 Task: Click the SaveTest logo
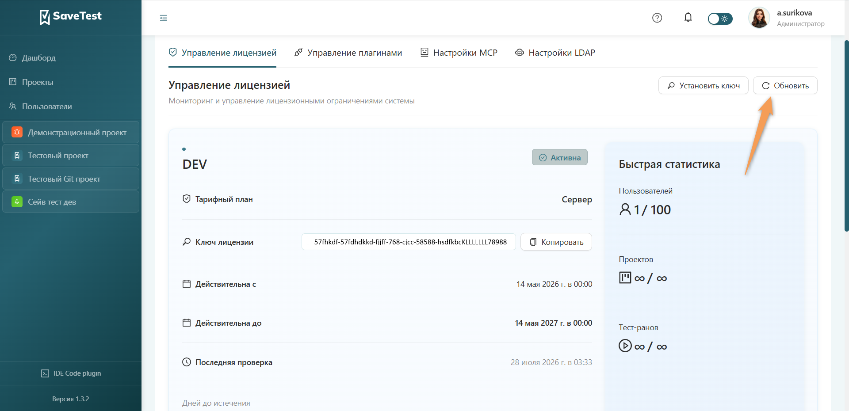coord(71,17)
